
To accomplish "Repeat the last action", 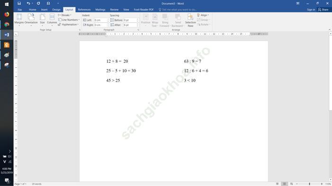I will [38, 3].
